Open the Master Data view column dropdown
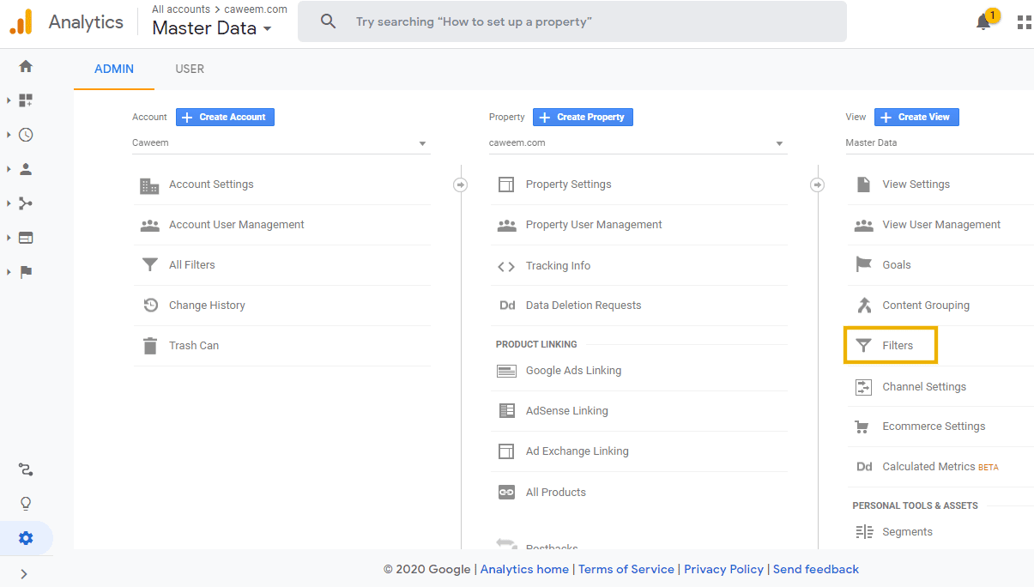This screenshot has width=1034, height=587. (x=940, y=143)
